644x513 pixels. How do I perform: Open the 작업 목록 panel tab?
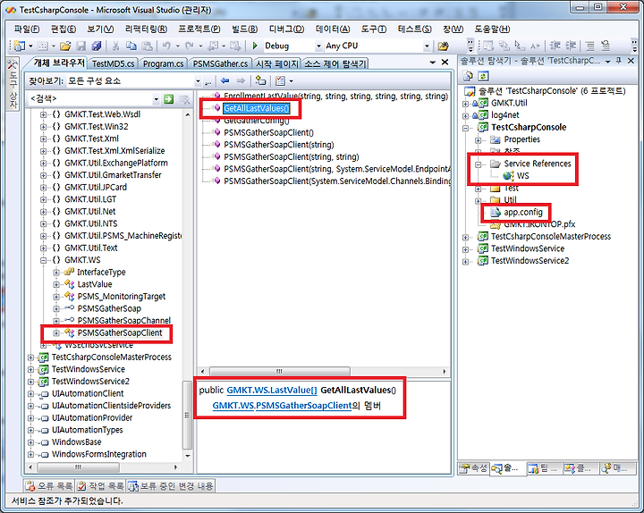(100, 486)
